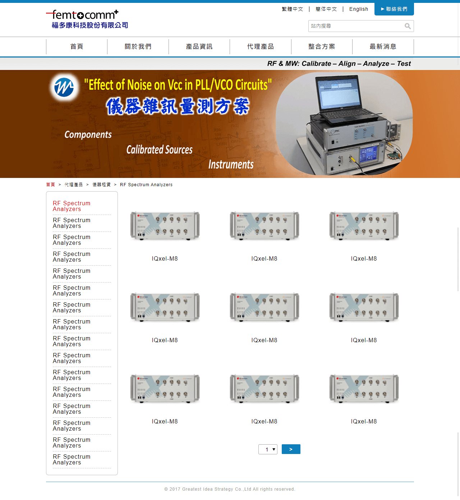Click the 代理產品 breadcrumb link
This screenshot has width=460, height=500.
[74, 184]
